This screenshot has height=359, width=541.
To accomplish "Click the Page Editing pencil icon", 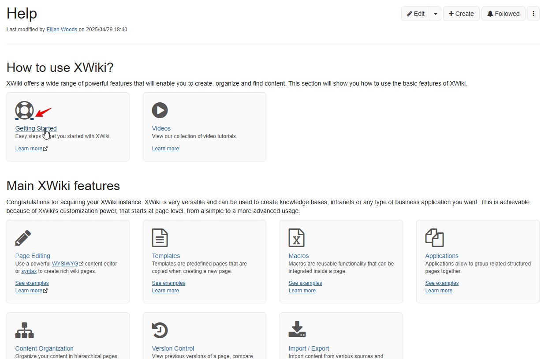I will pos(23,238).
